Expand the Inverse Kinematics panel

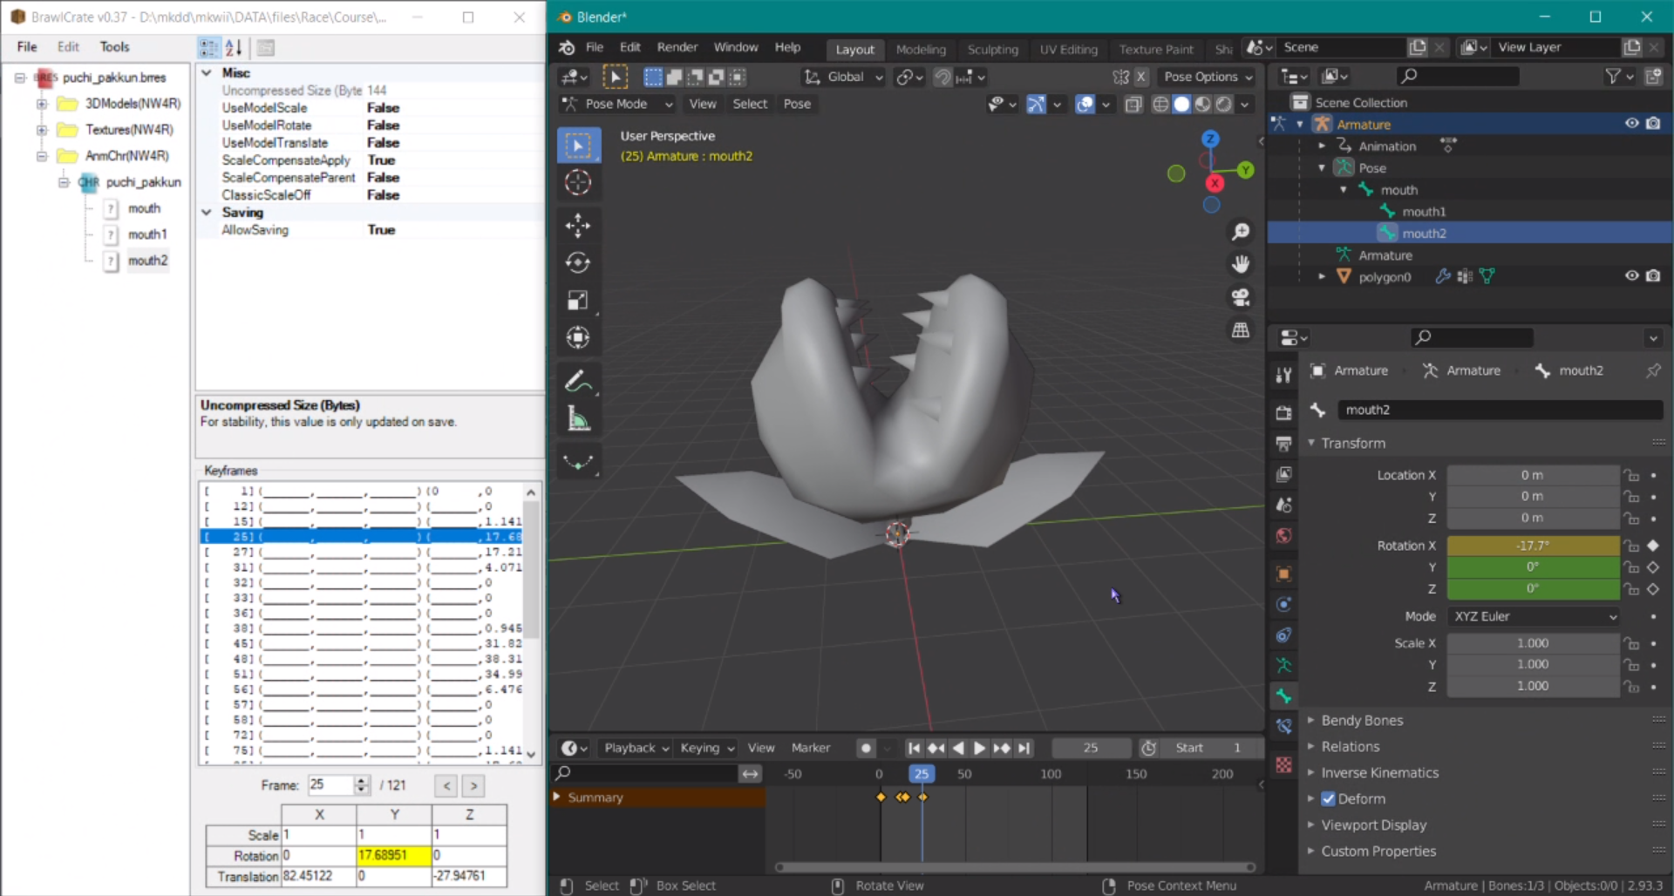[x=1379, y=772]
